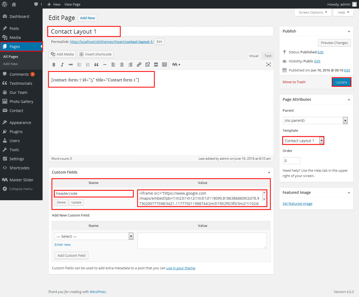Open the custom field name Select dropdown

pos(94,236)
